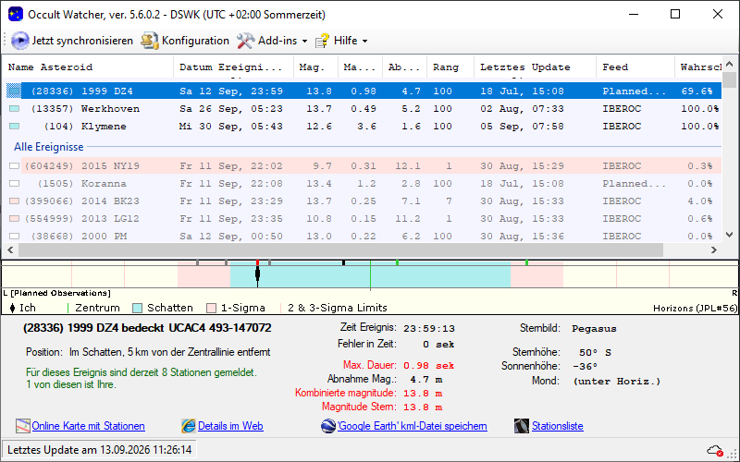The height and width of the screenshot is (462, 740).
Task: Select the row (28336) 1999 DZ4
Action: pos(363,91)
